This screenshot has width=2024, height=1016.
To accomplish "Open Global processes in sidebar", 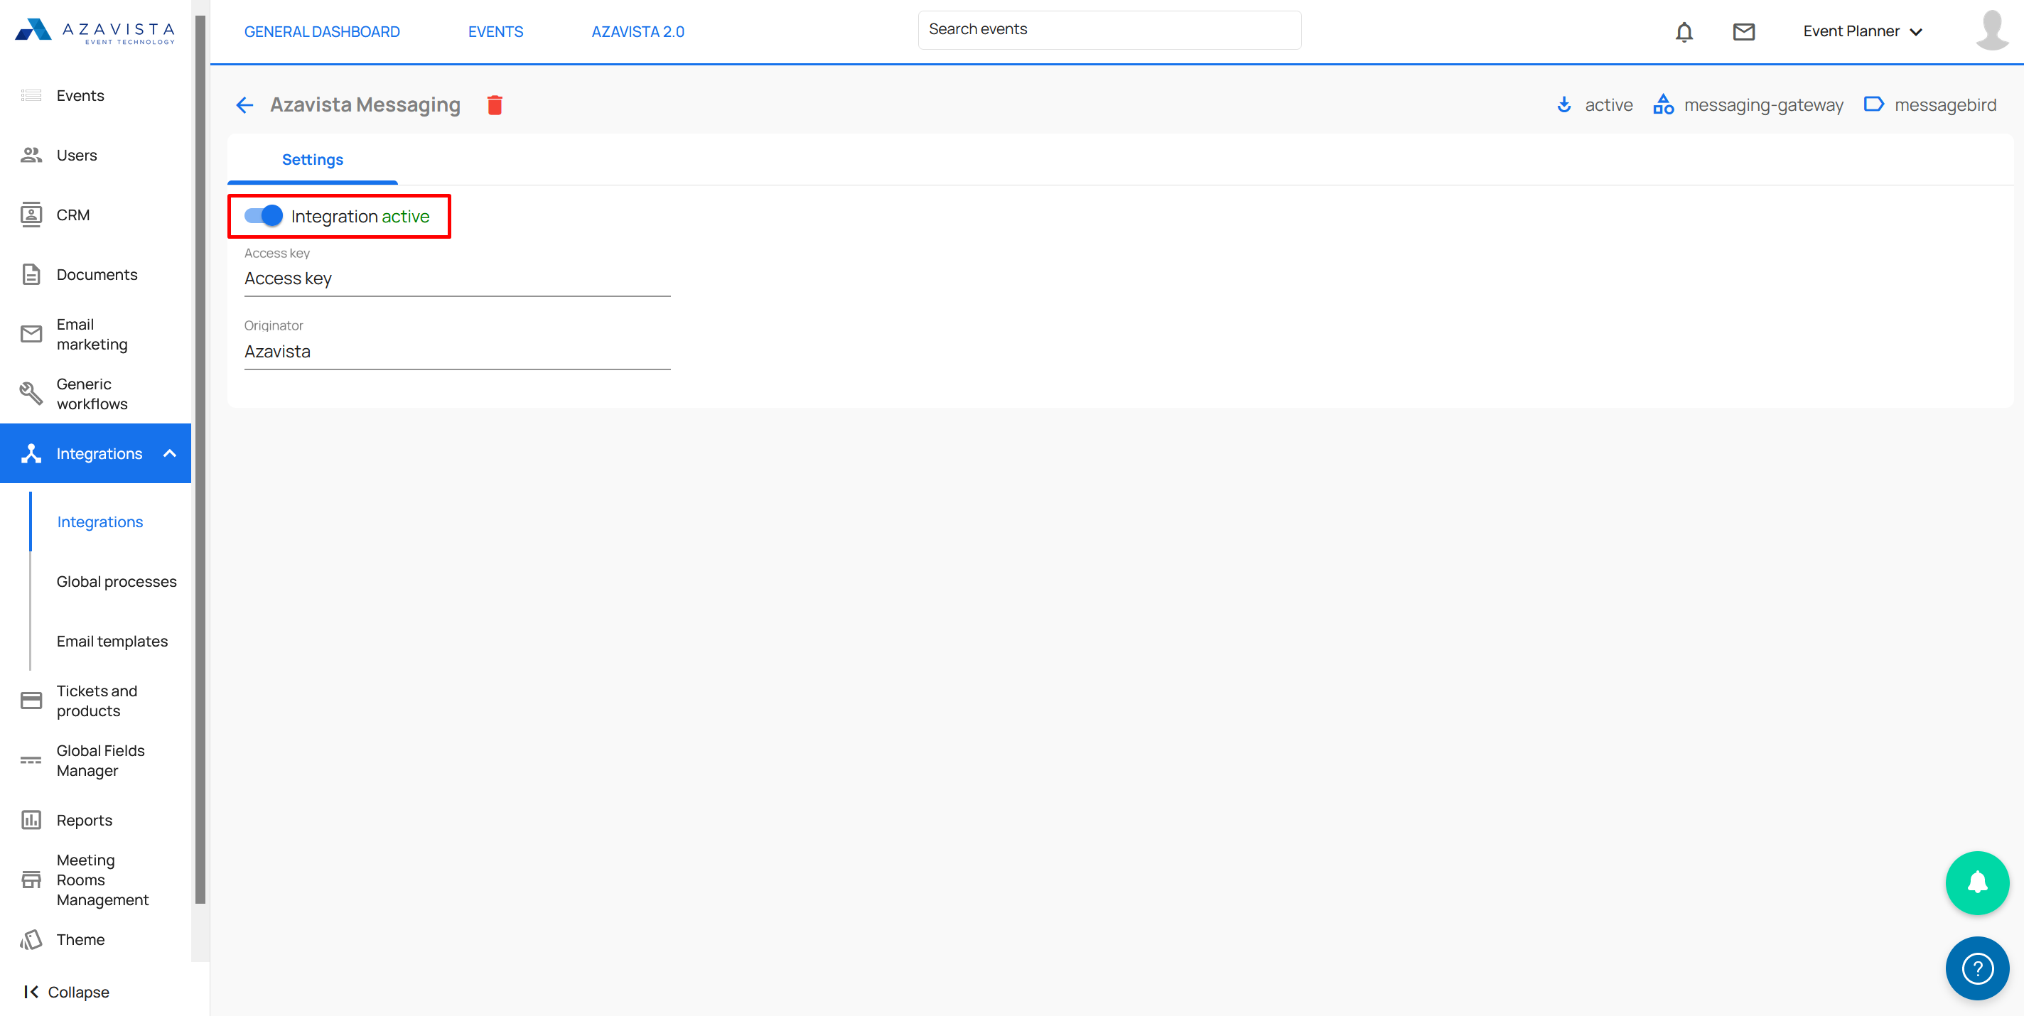I will pyautogui.click(x=117, y=581).
